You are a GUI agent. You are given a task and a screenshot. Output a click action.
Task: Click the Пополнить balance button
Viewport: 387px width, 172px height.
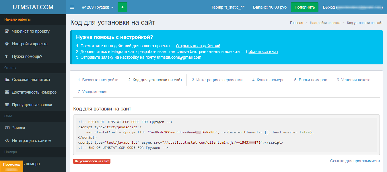(x=305, y=7)
